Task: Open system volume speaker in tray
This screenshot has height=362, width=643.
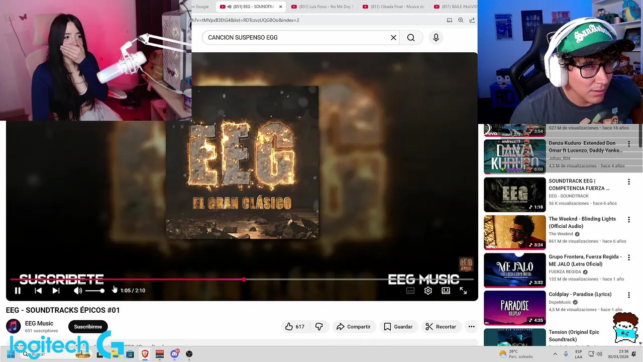Action: (x=599, y=354)
